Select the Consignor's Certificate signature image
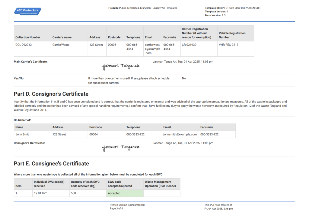Screen dimensions: 309x218 (120, 147)
